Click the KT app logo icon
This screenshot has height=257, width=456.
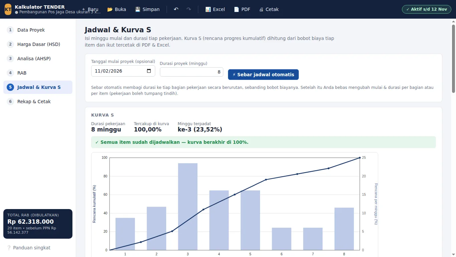(8, 9)
